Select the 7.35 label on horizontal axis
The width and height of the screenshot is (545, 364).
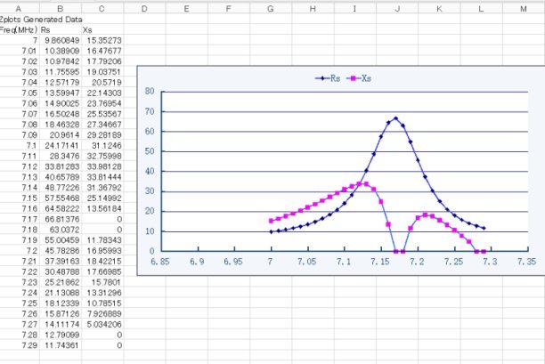(525, 263)
